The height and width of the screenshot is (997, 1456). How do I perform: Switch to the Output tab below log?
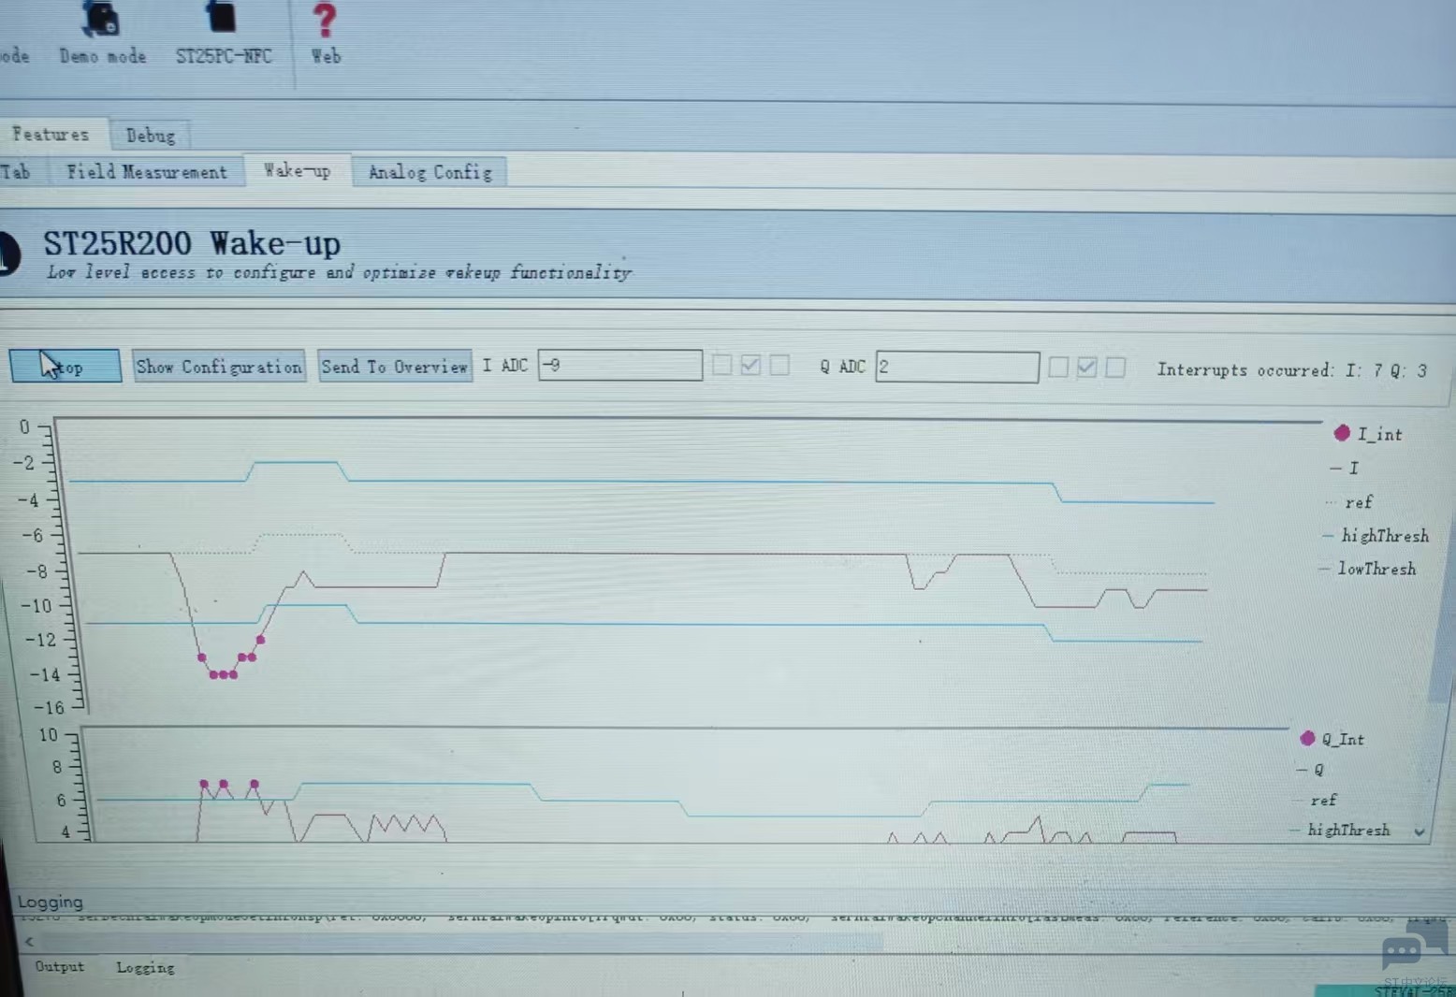click(59, 966)
